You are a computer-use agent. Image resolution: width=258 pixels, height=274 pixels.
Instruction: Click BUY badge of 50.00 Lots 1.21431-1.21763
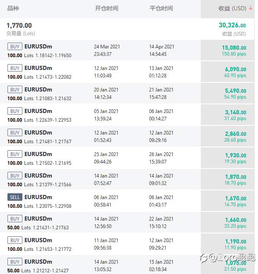pyautogui.click(x=15, y=219)
